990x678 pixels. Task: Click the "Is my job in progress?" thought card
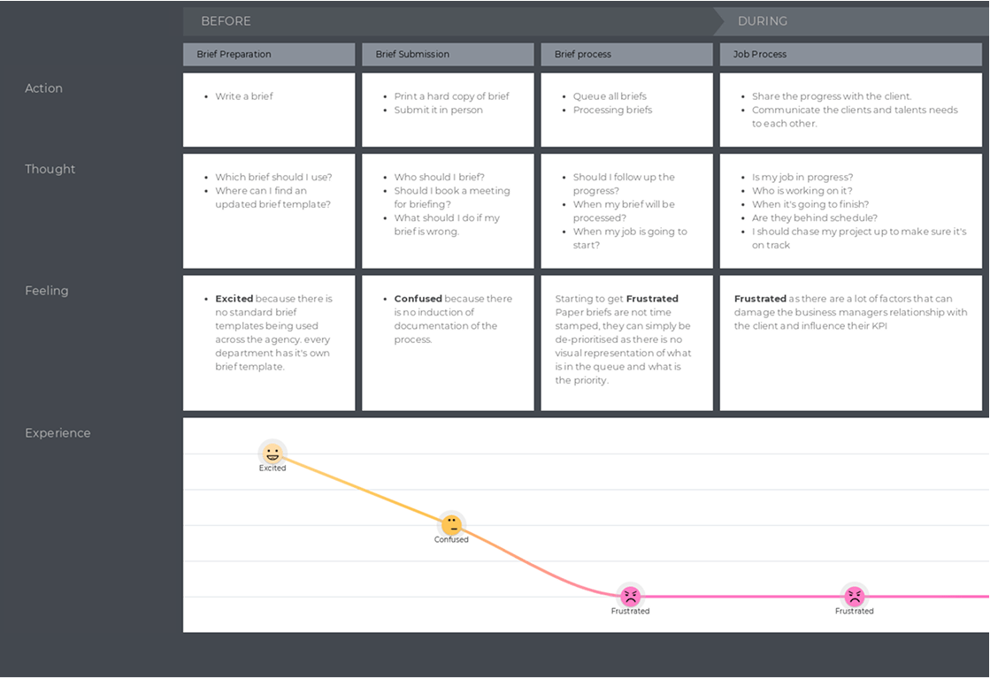click(x=850, y=211)
